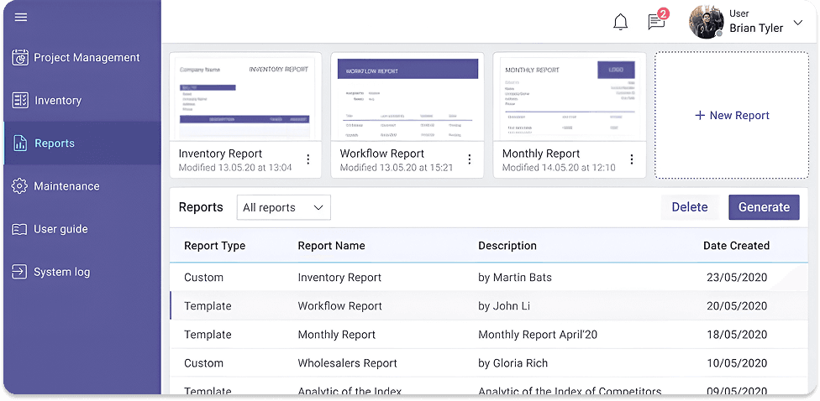This screenshot has width=820, height=401.
Task: Open Monthly Report card three-dot menu
Action: click(x=631, y=159)
